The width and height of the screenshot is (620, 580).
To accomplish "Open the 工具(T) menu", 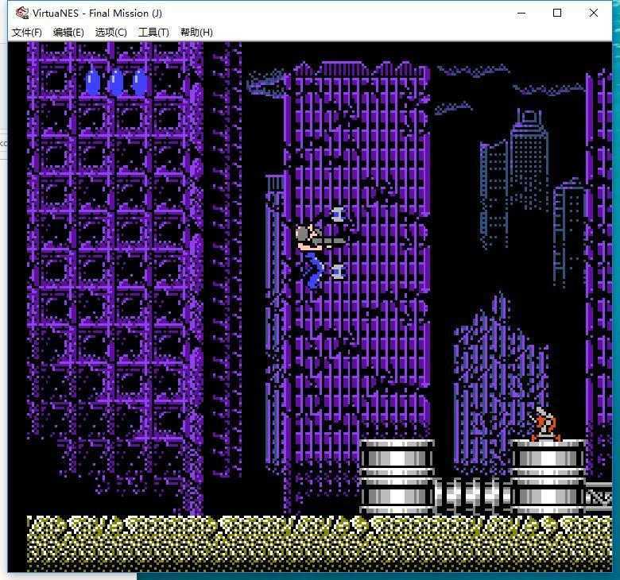I will coord(153,33).
